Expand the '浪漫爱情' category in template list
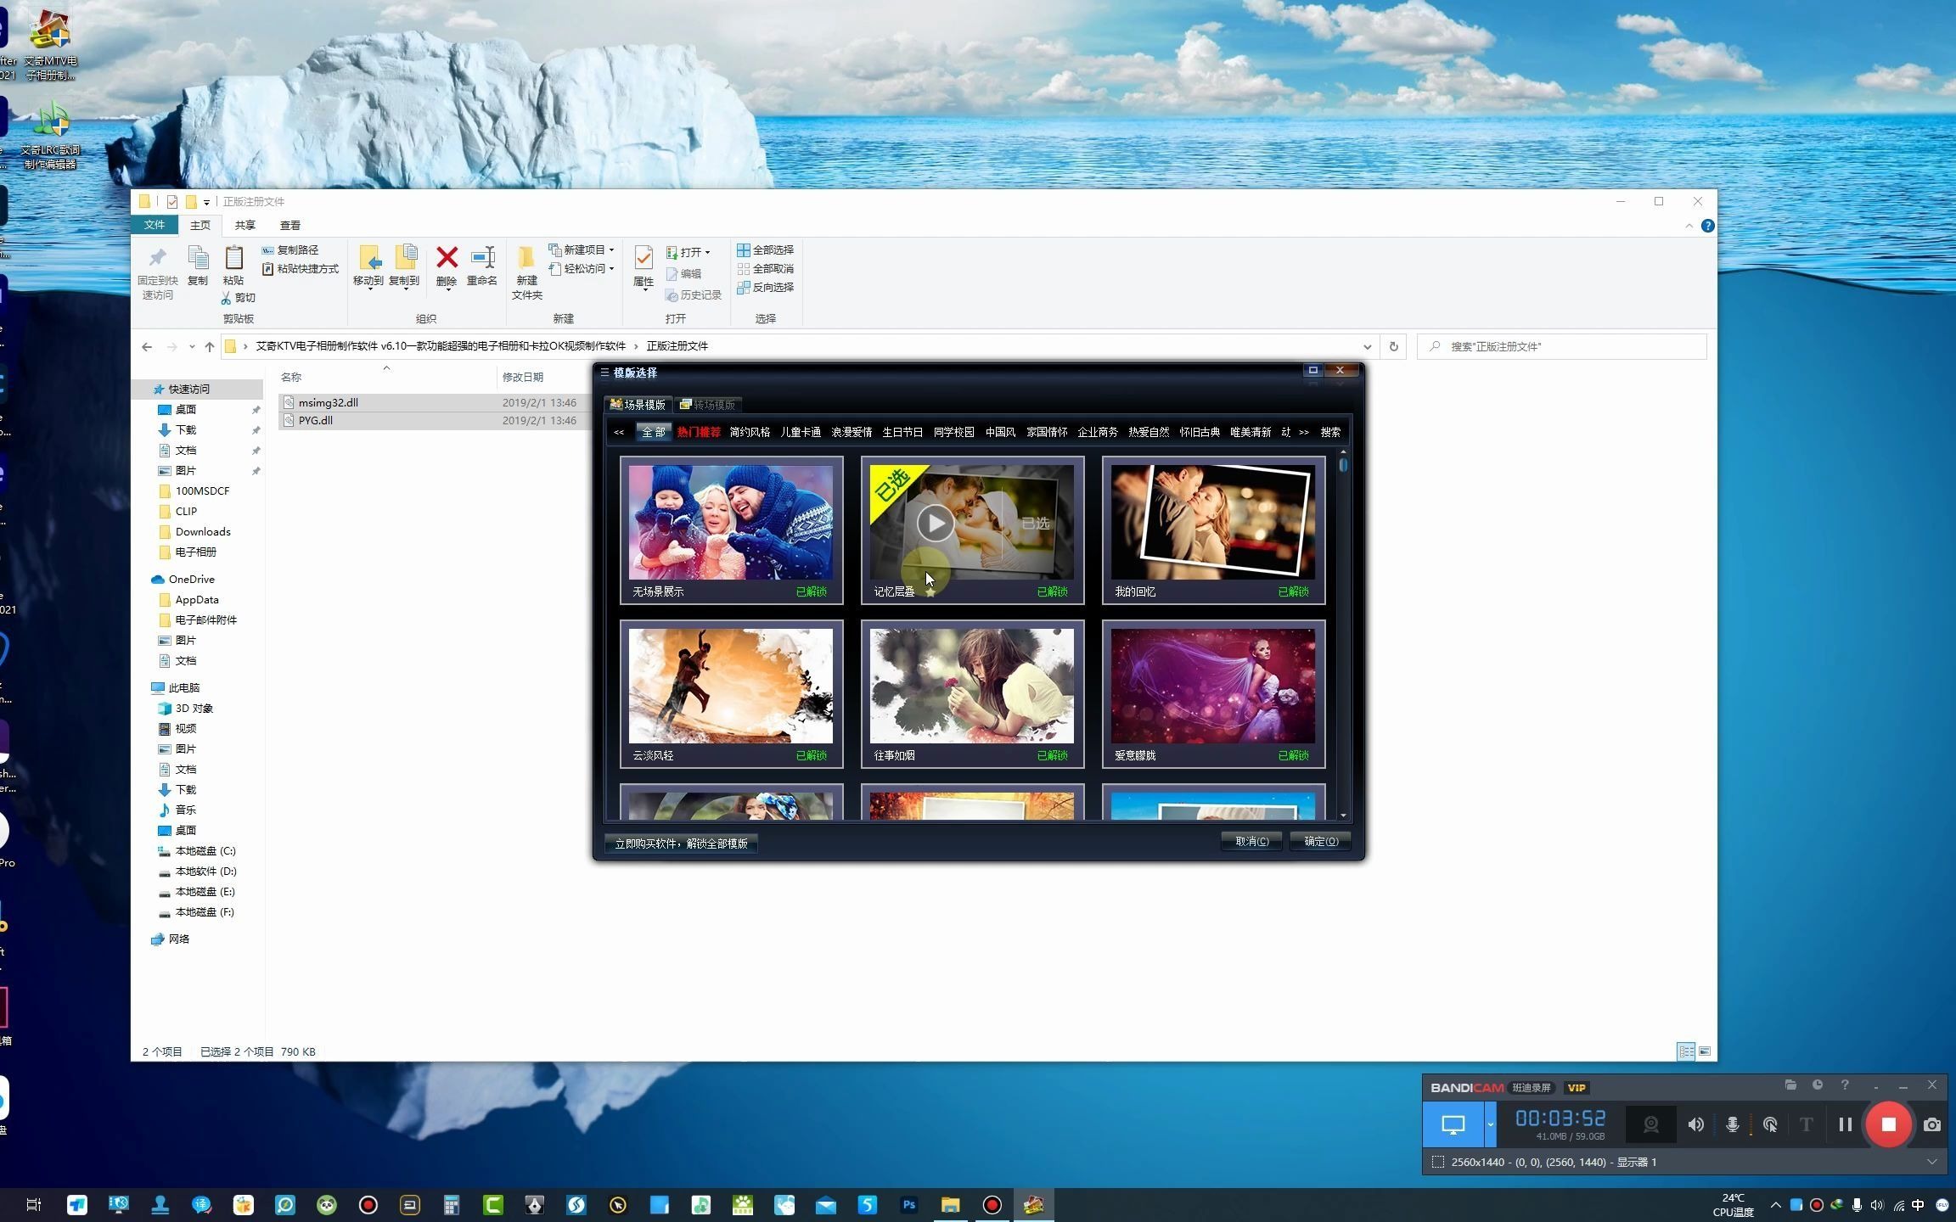 [851, 431]
